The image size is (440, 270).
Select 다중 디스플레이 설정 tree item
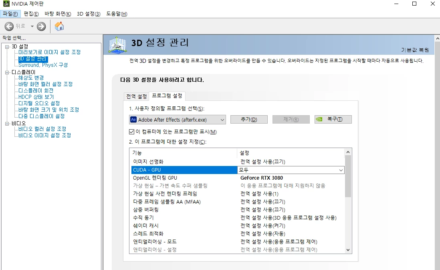tap(41, 116)
